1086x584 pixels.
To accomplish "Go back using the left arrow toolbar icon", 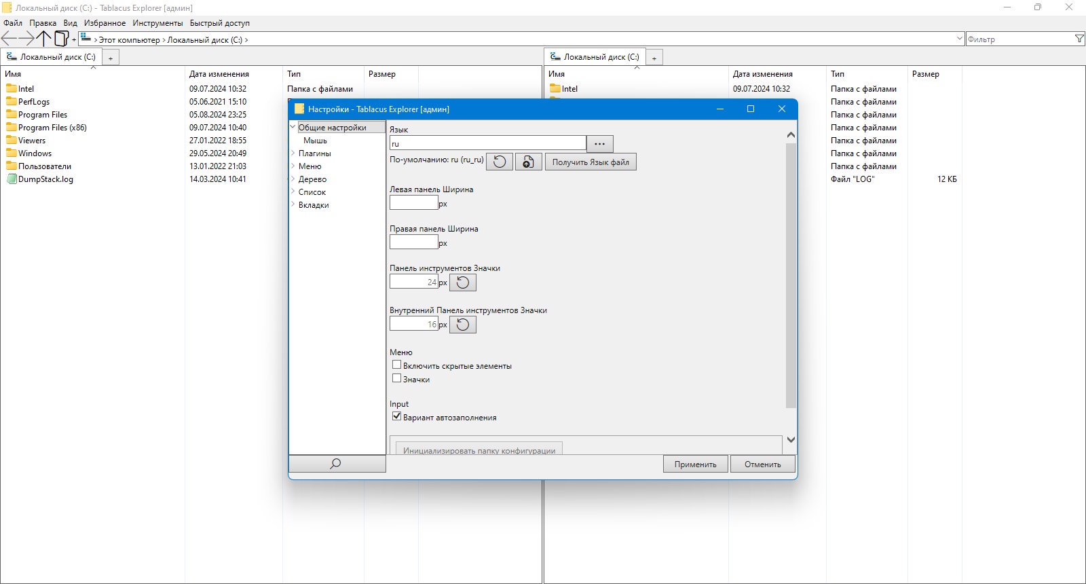I will pyautogui.click(x=9, y=39).
